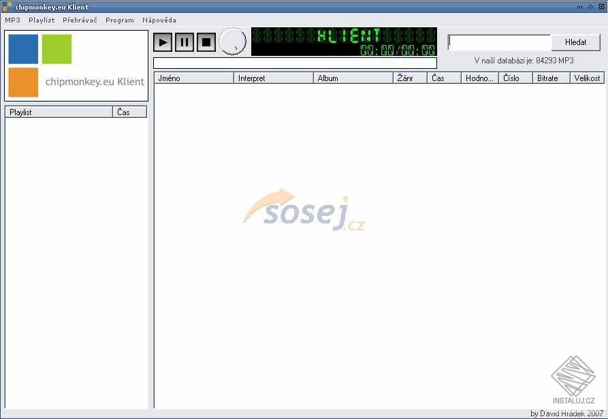Open the Přehrávač menu
Screen dimensions: 608x419
[80, 20]
